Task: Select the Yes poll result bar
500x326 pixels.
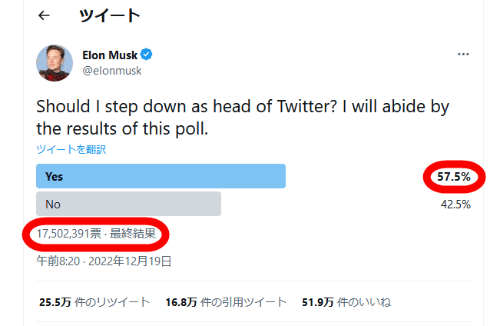Action: click(161, 176)
